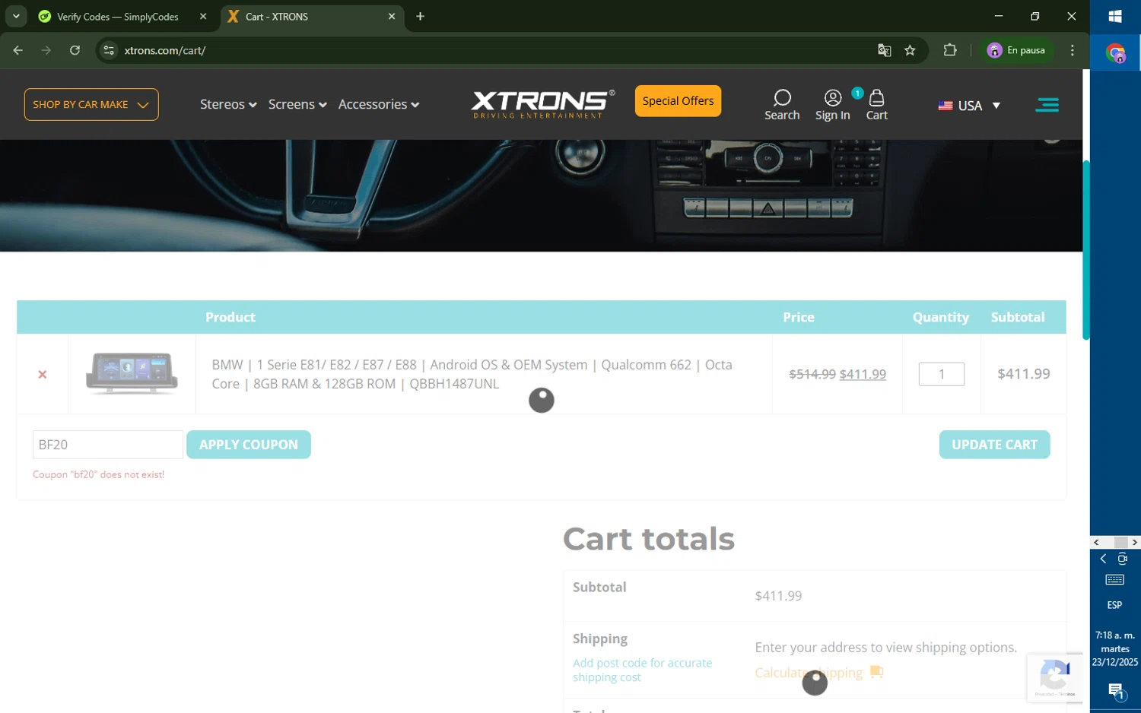The image size is (1141, 713).
Task: Click the BMW stereo product thumbnail
Action: tap(132, 373)
